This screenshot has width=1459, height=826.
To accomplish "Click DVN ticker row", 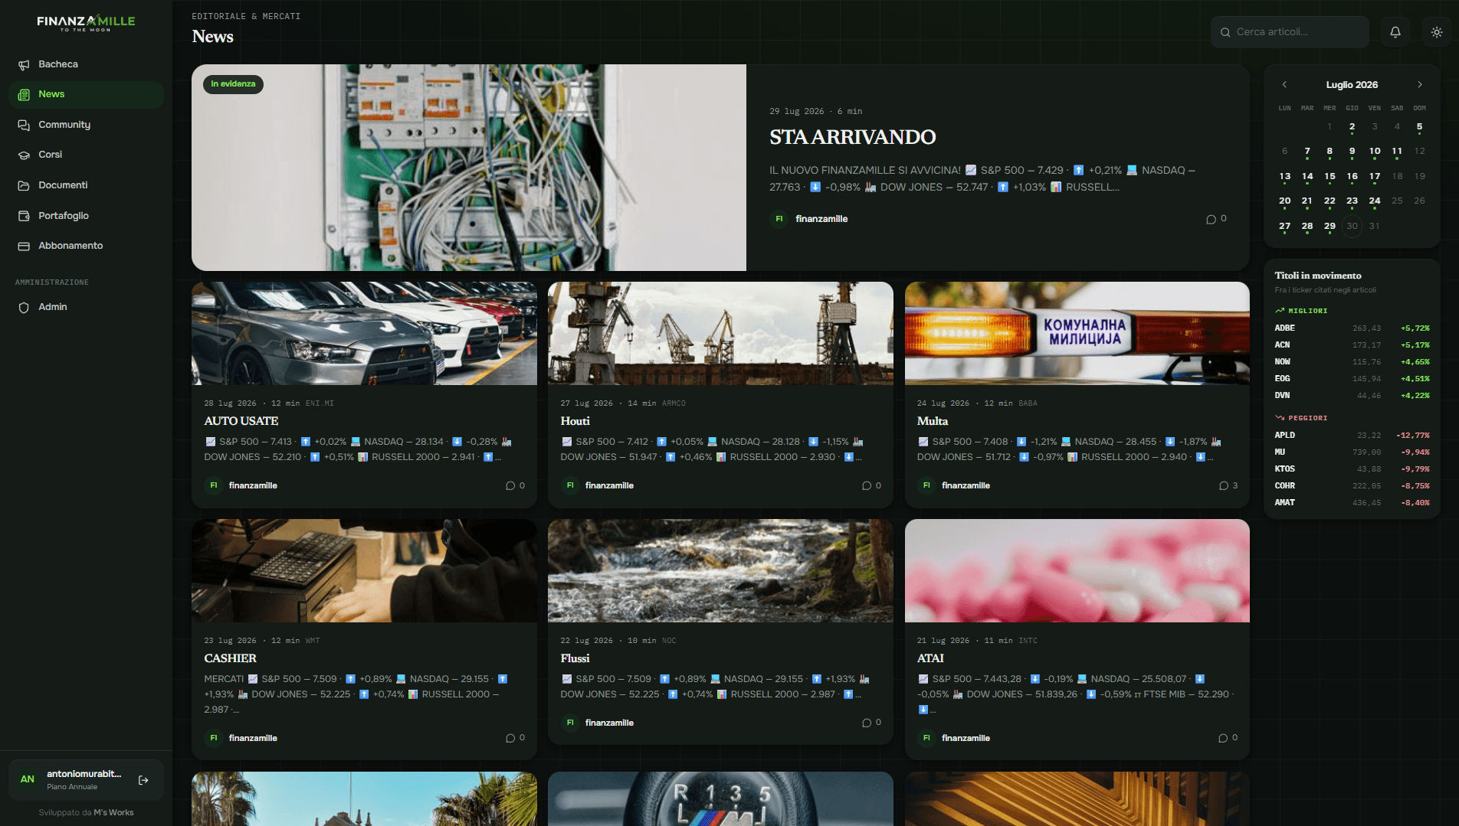I will pyautogui.click(x=1352, y=396).
